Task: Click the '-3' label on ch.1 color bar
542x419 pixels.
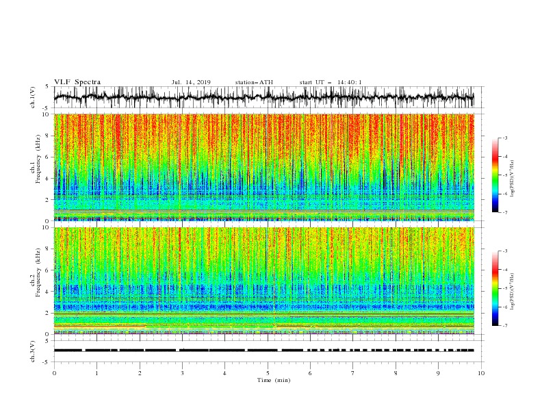Action: (x=504, y=138)
